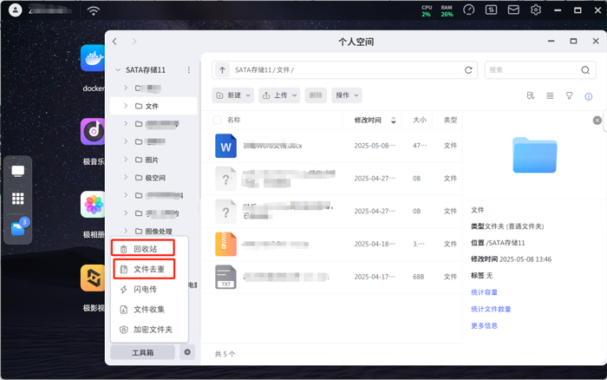The height and width of the screenshot is (380, 607).
Task: Go up one directory level
Action: click(222, 70)
